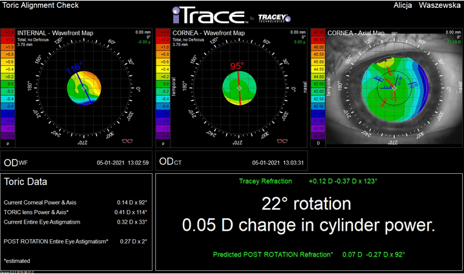Click timestamp '05-01-2021 13:03:31'
The height and width of the screenshot is (274, 464).
point(278,163)
